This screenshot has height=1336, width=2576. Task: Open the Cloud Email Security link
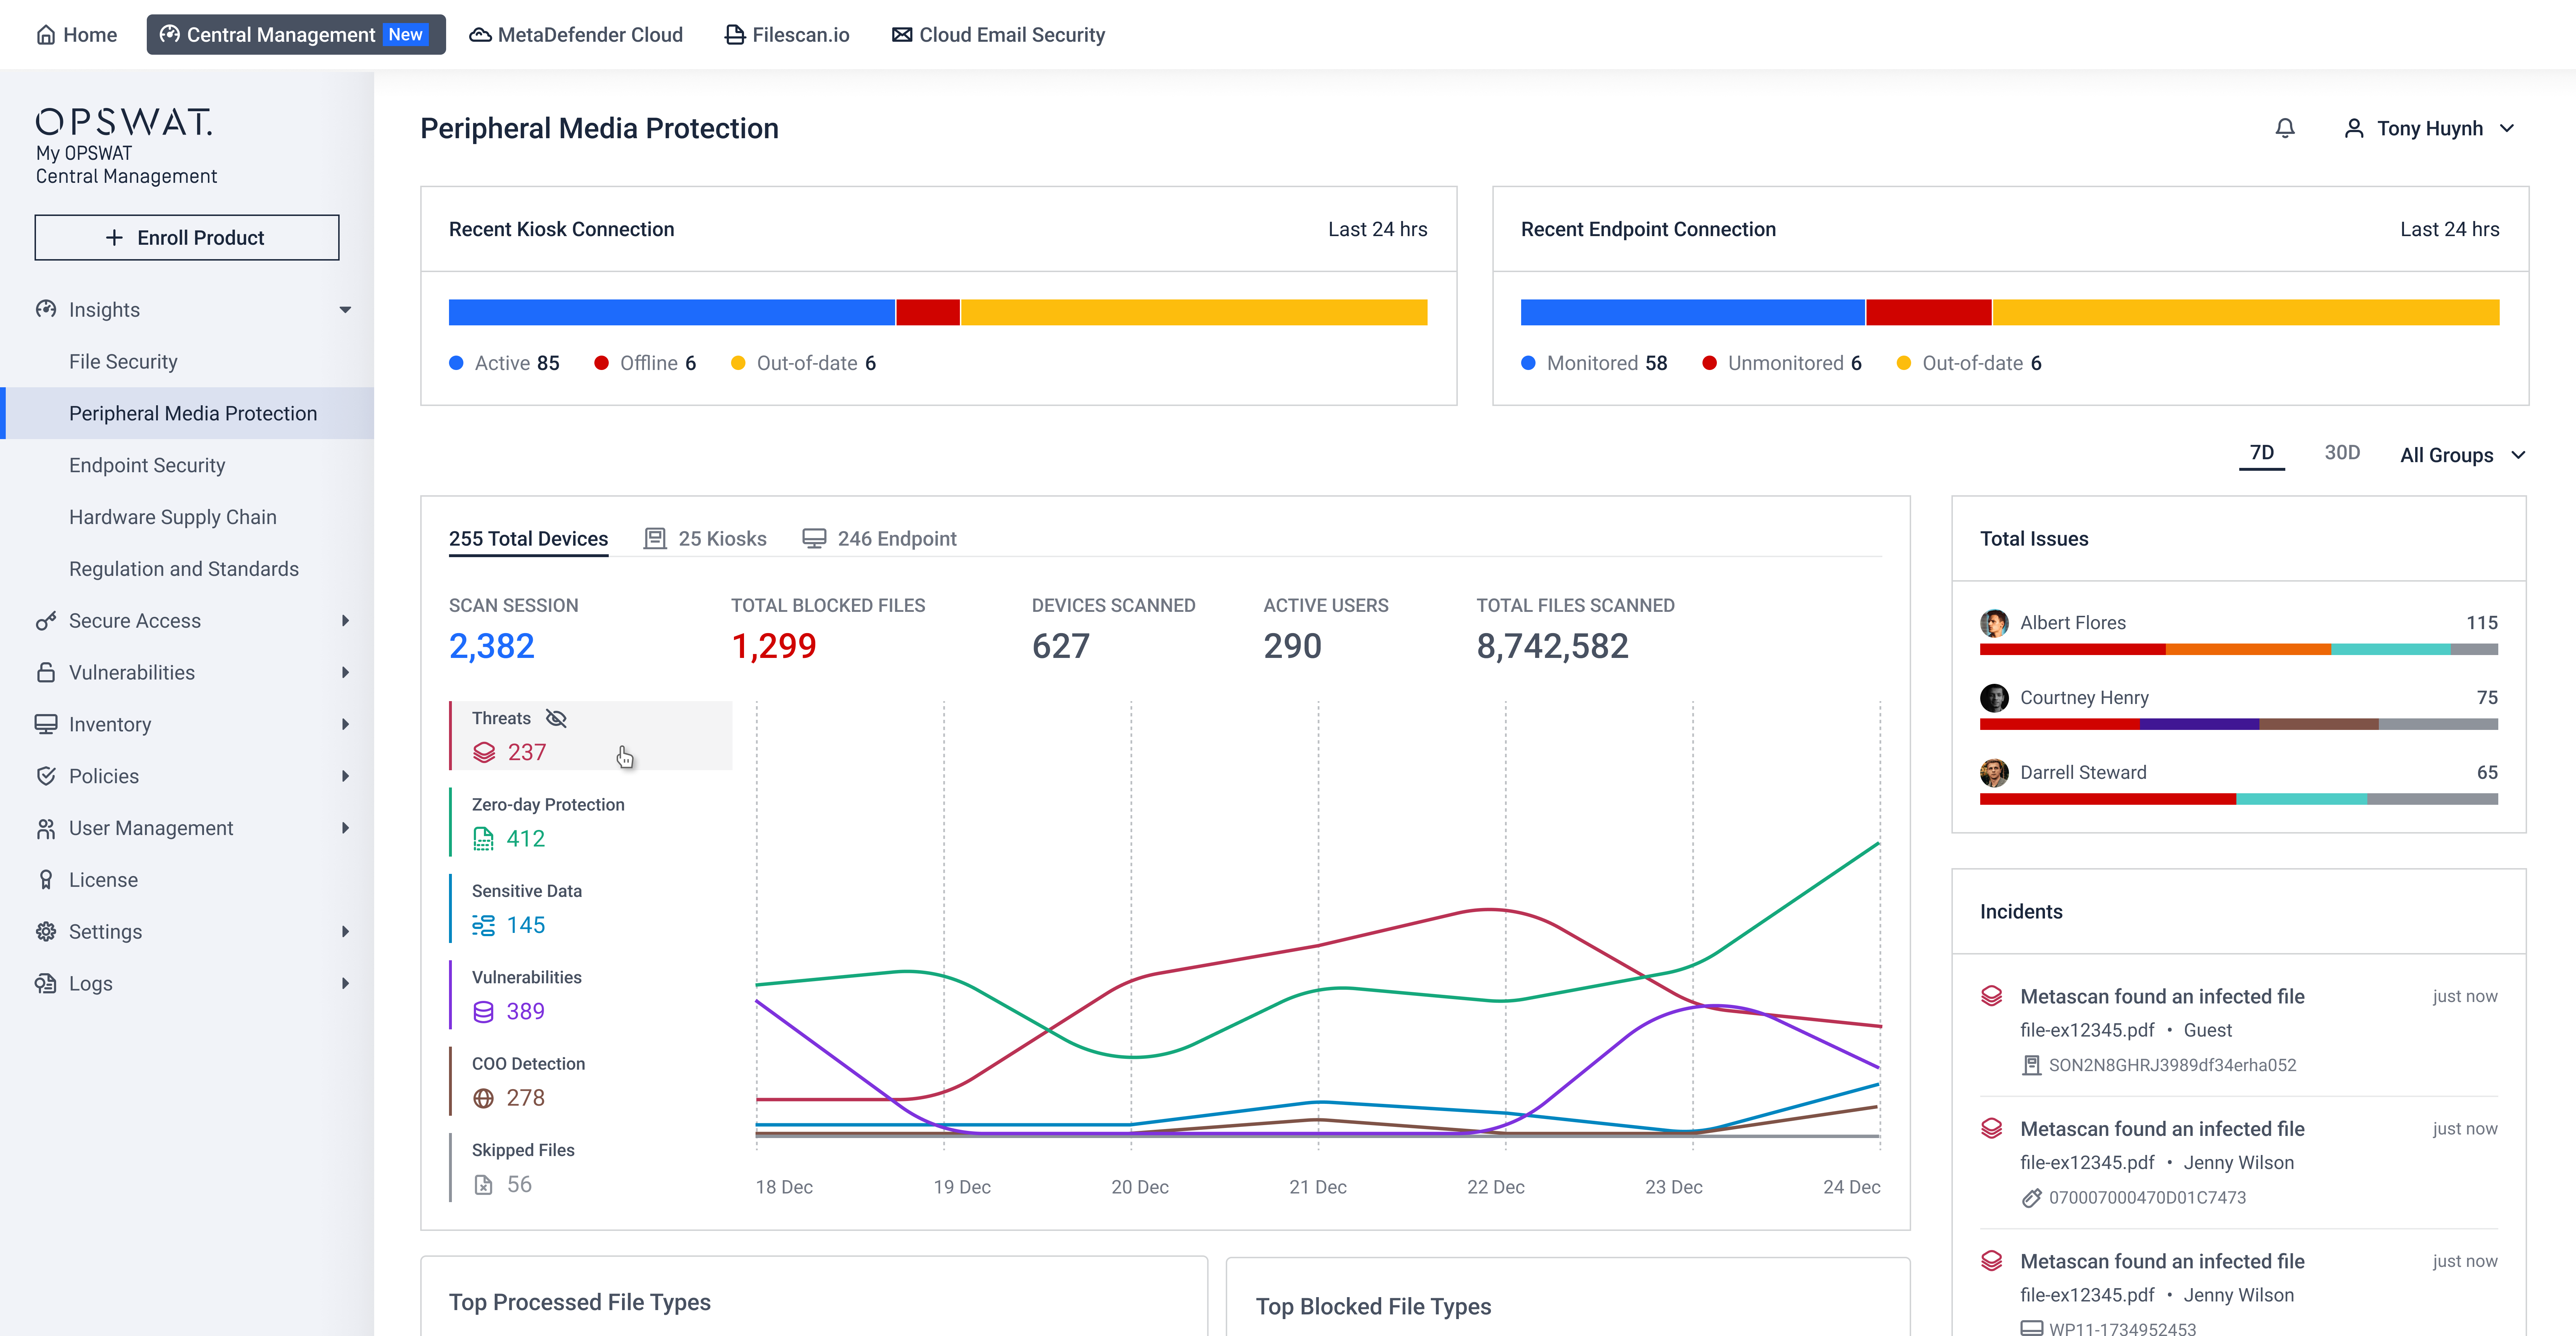998,35
